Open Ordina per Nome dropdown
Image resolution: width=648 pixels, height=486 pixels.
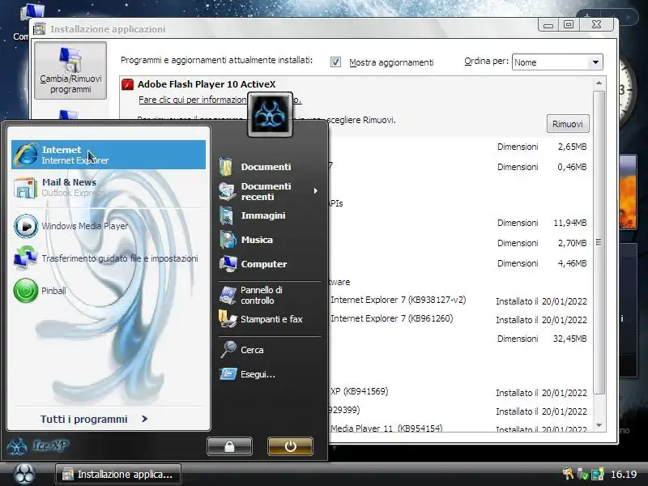557,62
